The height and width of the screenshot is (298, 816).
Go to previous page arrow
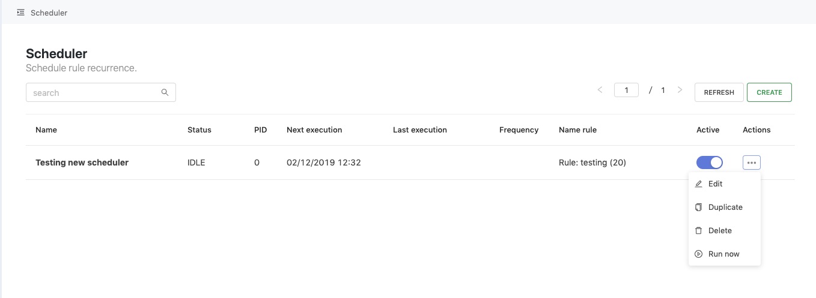tap(600, 90)
